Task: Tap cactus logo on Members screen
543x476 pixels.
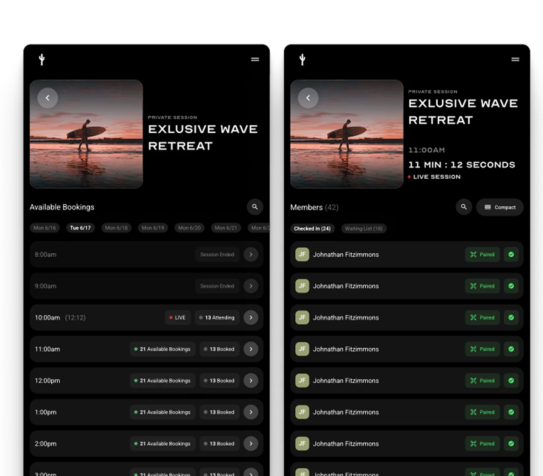Action: tap(302, 59)
